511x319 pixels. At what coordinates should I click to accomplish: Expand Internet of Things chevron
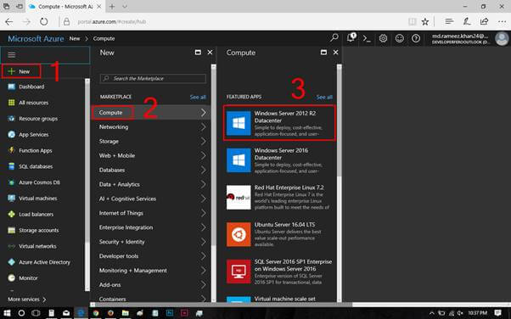(x=204, y=213)
